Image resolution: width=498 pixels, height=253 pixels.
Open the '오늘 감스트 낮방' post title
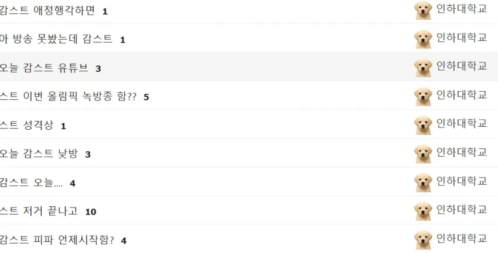[39, 154]
